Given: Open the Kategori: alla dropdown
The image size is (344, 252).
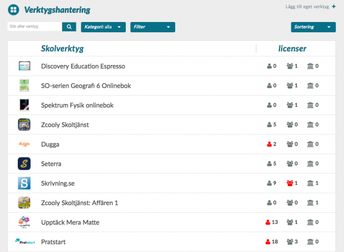Looking at the screenshot, I should click(103, 27).
